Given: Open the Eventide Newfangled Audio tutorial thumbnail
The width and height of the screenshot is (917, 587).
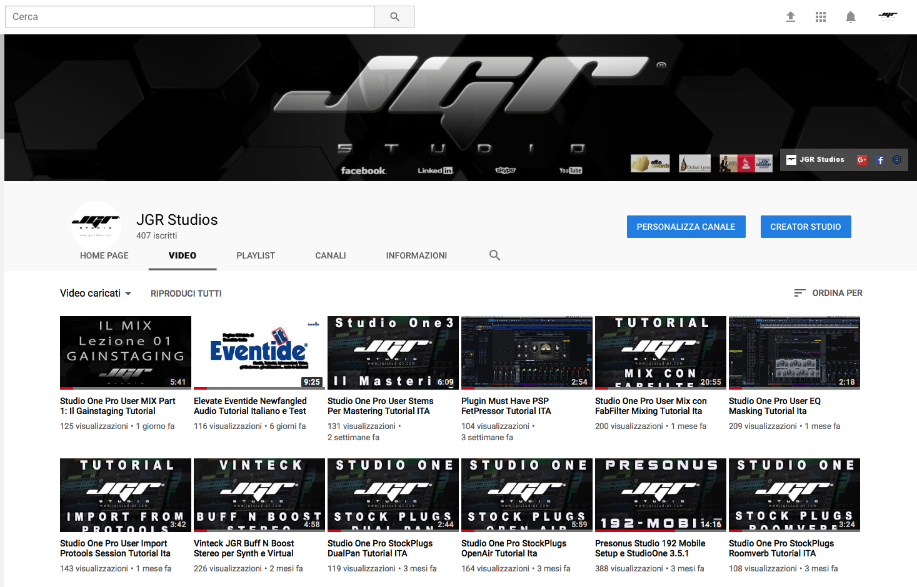Looking at the screenshot, I should click(259, 352).
